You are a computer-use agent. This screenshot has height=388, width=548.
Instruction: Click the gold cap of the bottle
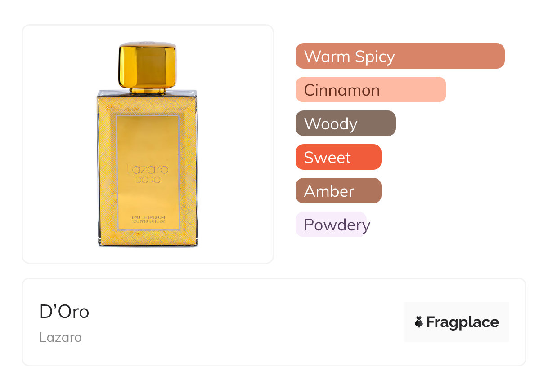point(148,67)
